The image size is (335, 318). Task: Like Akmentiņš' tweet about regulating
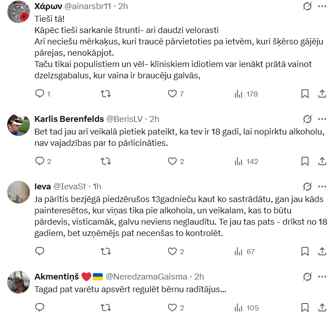pos(172,308)
